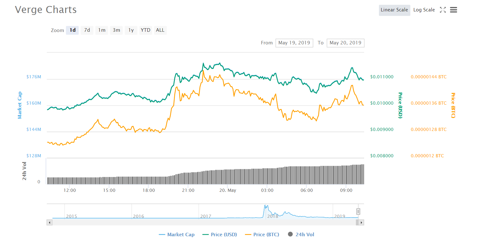Screen dimensions: 484x241
Task: Click 2016 in the navigator timeline
Action: click(138, 216)
